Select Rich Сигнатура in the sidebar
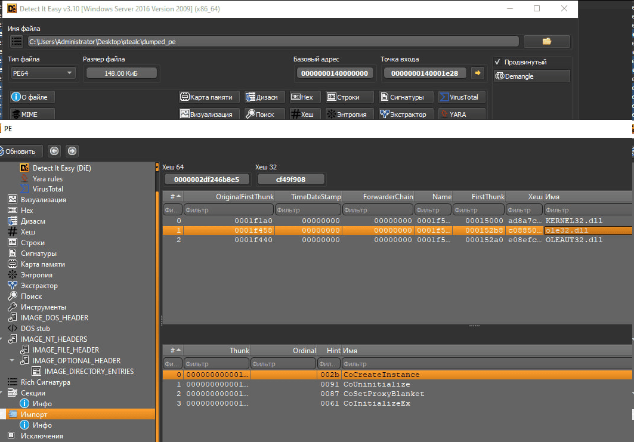The height and width of the screenshot is (442, 634). (x=45, y=382)
